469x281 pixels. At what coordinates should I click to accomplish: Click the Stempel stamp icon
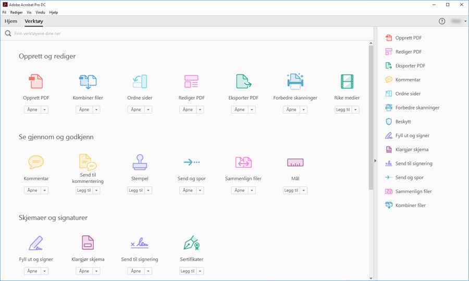tap(140, 162)
